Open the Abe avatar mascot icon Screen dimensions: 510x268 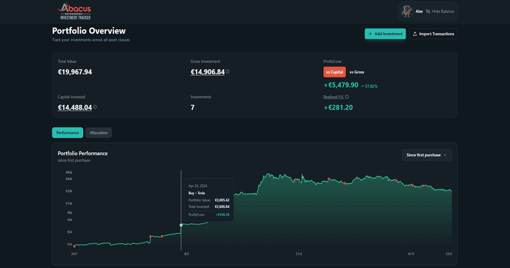[x=407, y=11]
